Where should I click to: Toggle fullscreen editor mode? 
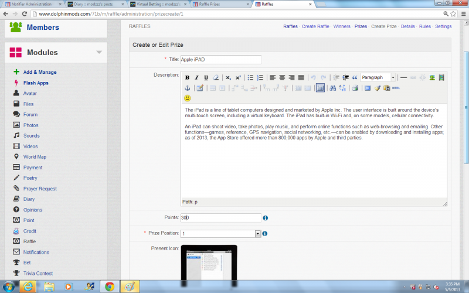click(368, 88)
